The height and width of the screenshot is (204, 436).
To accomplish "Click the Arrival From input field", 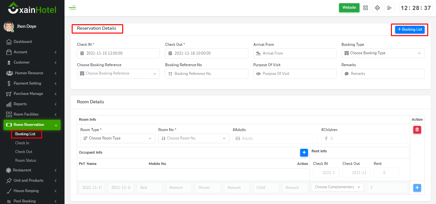I will pos(295,53).
